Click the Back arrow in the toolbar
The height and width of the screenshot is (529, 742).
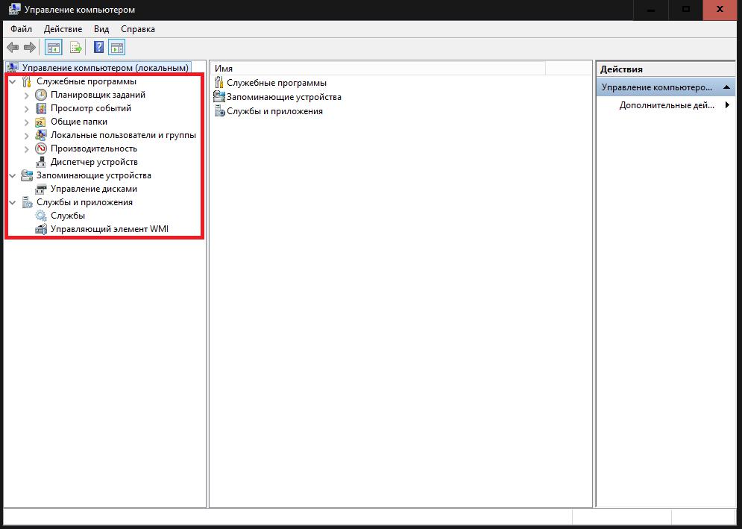pos(13,48)
